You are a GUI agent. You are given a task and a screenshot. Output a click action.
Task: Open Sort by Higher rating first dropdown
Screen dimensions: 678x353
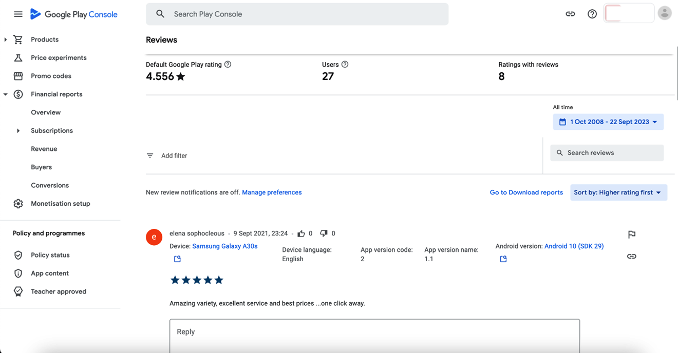click(618, 192)
